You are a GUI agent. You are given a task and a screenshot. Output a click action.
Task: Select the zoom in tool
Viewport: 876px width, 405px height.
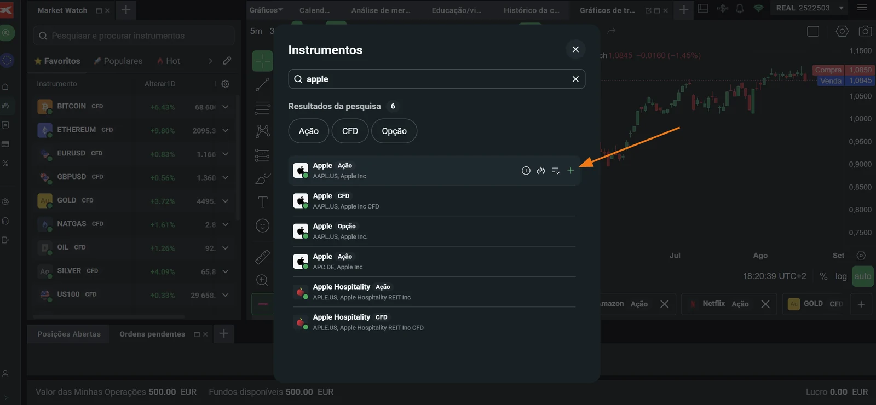(x=263, y=280)
